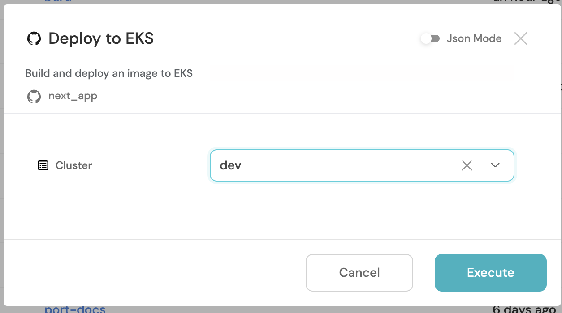Image resolution: width=562 pixels, height=313 pixels.
Task: Click the faint gray bar beside the description
Action: pos(361,73)
